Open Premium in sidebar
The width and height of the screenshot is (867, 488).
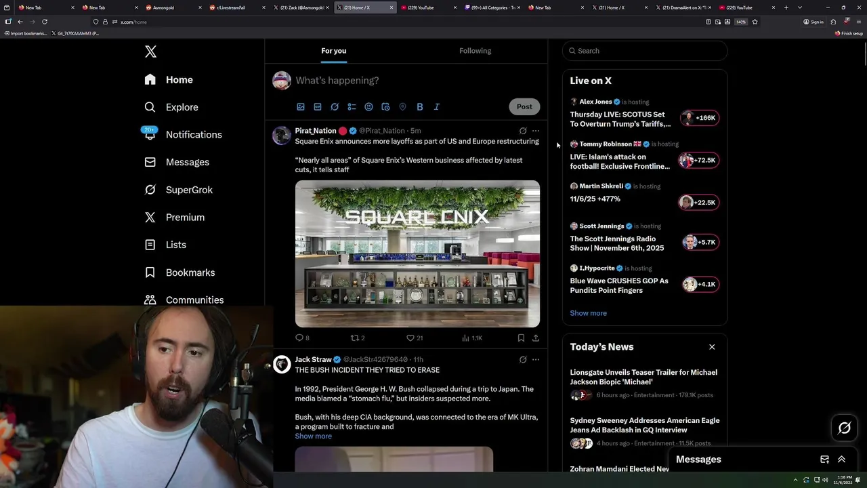coord(175,218)
